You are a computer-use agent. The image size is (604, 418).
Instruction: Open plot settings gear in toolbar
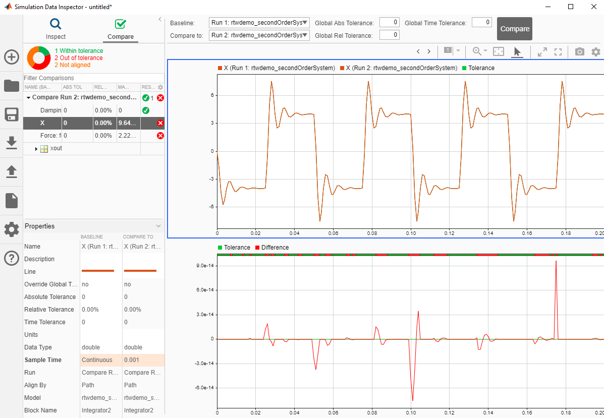click(596, 51)
